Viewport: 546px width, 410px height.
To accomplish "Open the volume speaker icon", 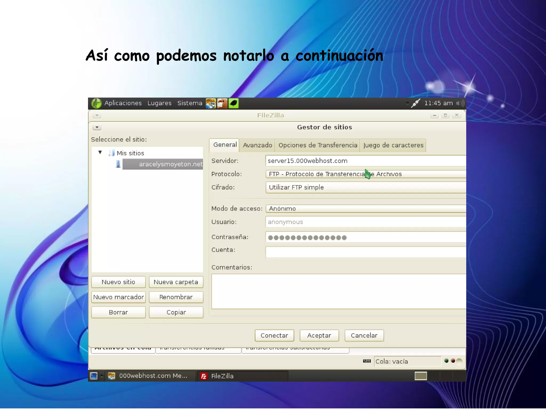I will tap(460, 103).
